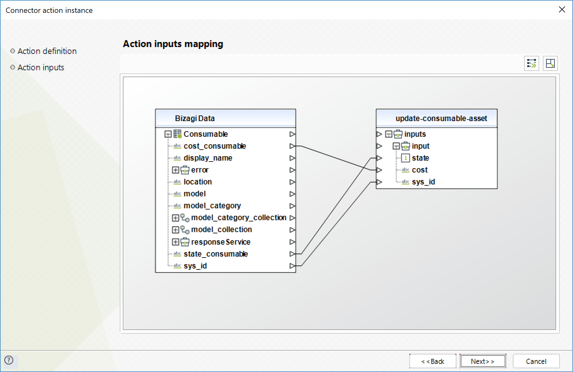Screen dimensions: 573x372
Task: Select the model attribute
Action: pyautogui.click(x=195, y=194)
